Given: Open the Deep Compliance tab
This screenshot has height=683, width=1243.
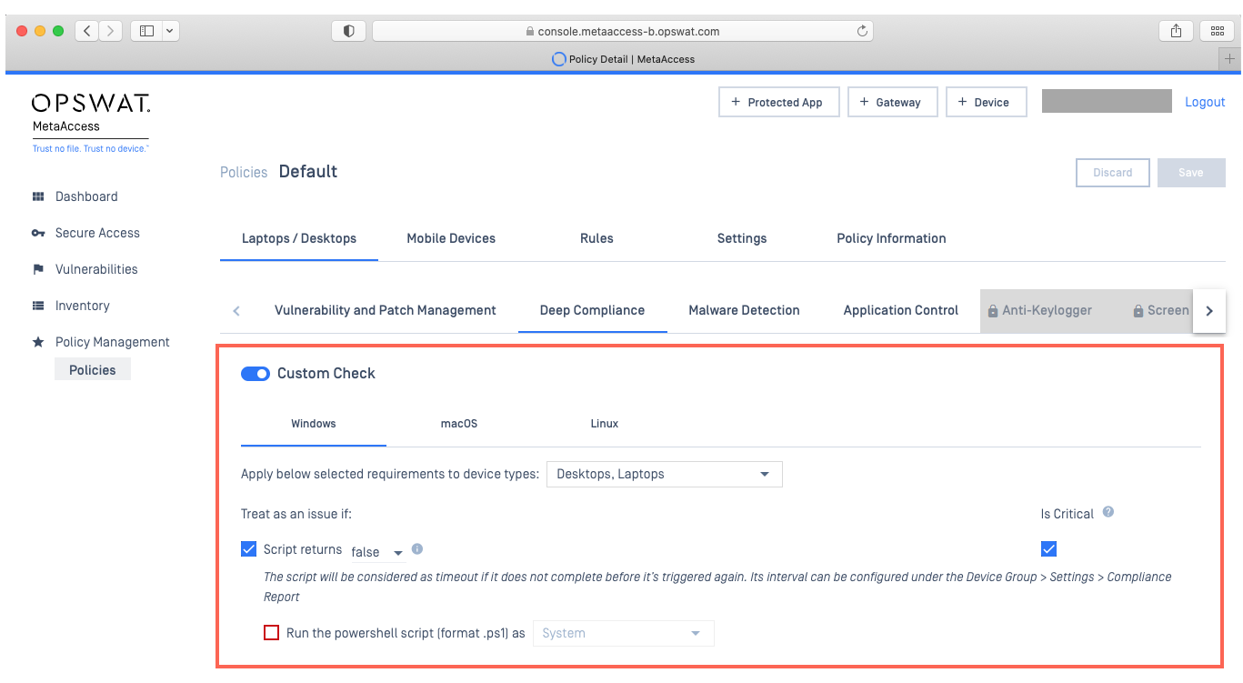Looking at the screenshot, I should tap(592, 310).
